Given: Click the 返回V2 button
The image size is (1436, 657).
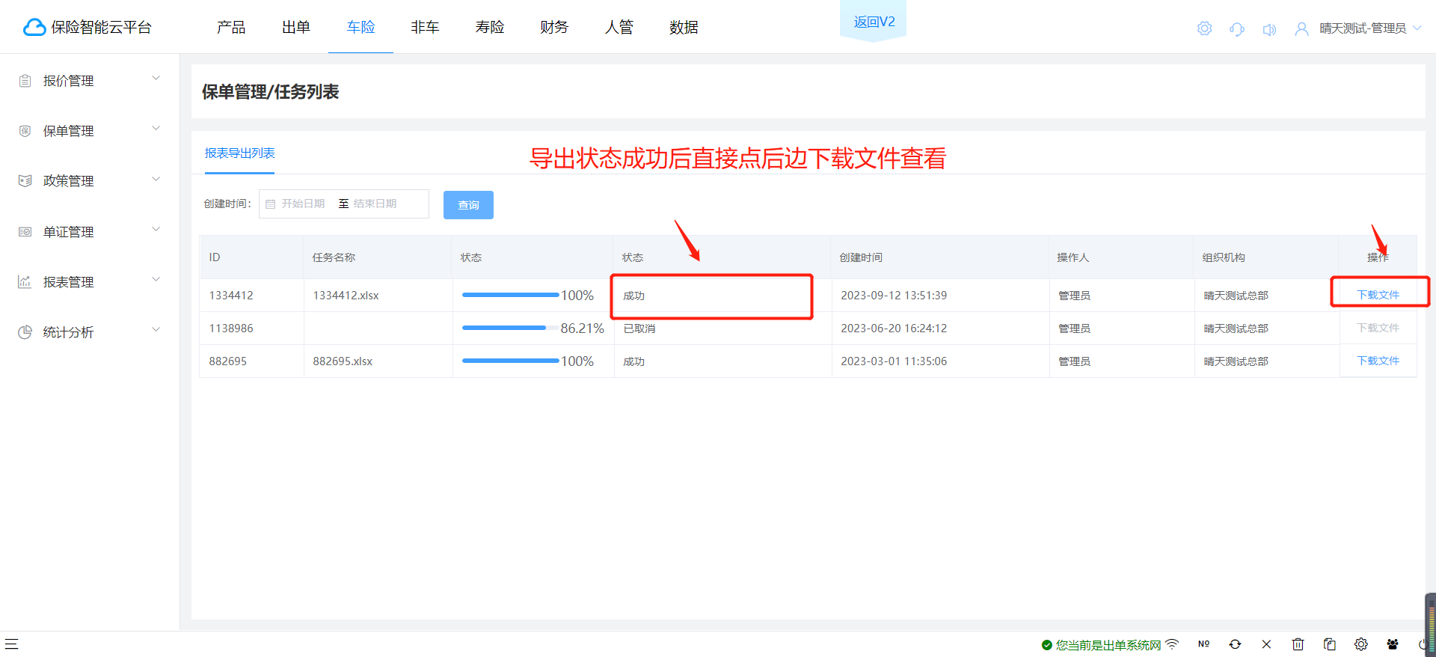Looking at the screenshot, I should tap(874, 22).
